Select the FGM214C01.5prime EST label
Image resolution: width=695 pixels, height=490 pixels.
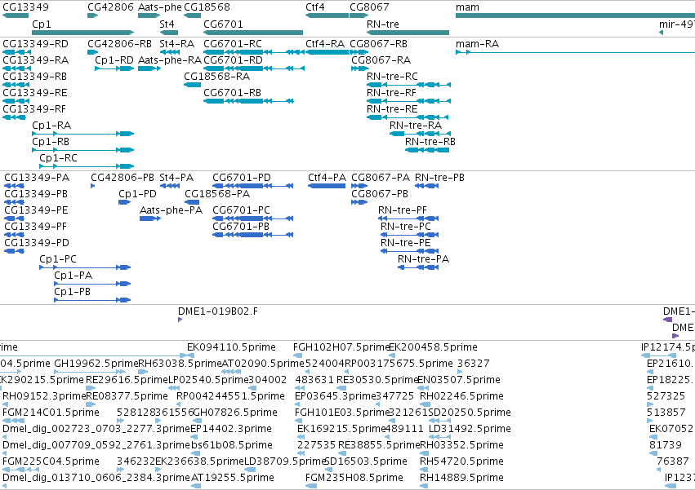[51, 412]
